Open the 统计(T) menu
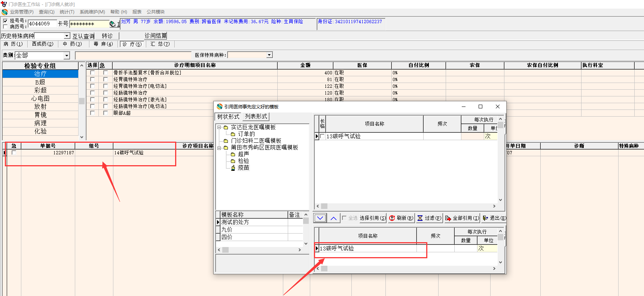Viewport: 644px width, 296px height. click(x=67, y=12)
